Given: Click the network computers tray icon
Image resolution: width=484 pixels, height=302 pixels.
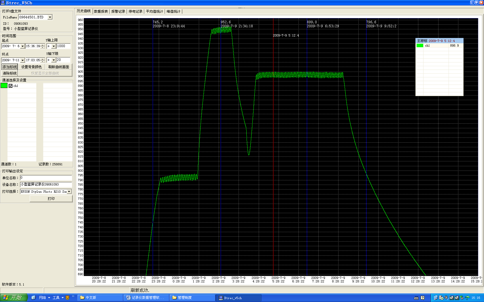Looking at the screenshot, I should pyautogui.click(x=436, y=298).
